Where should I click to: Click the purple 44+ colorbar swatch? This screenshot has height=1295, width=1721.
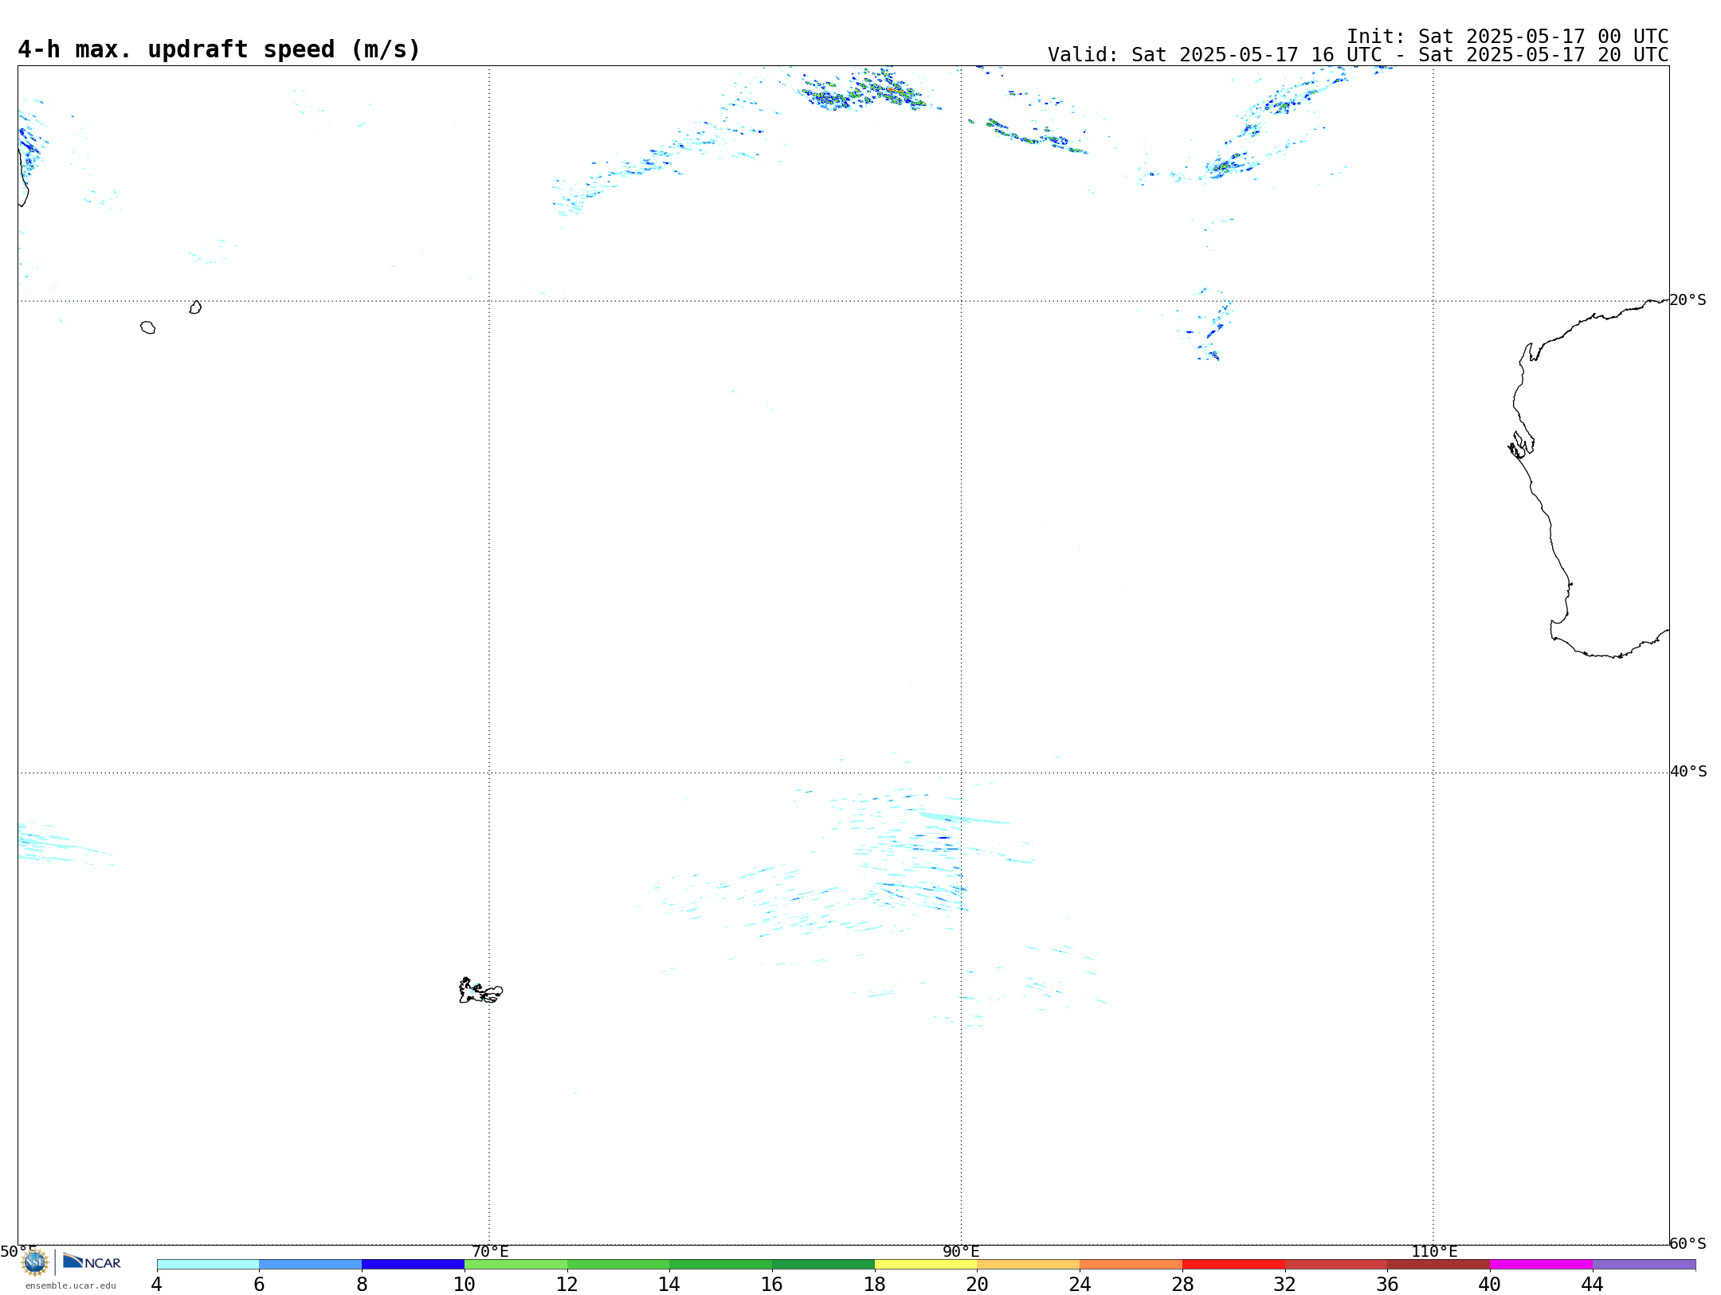1644,1264
